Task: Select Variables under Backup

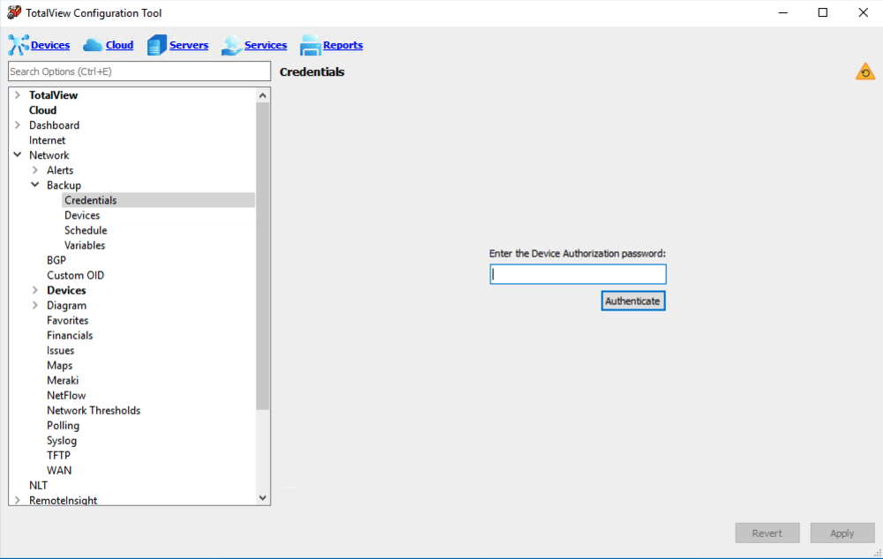Action: 85,245
